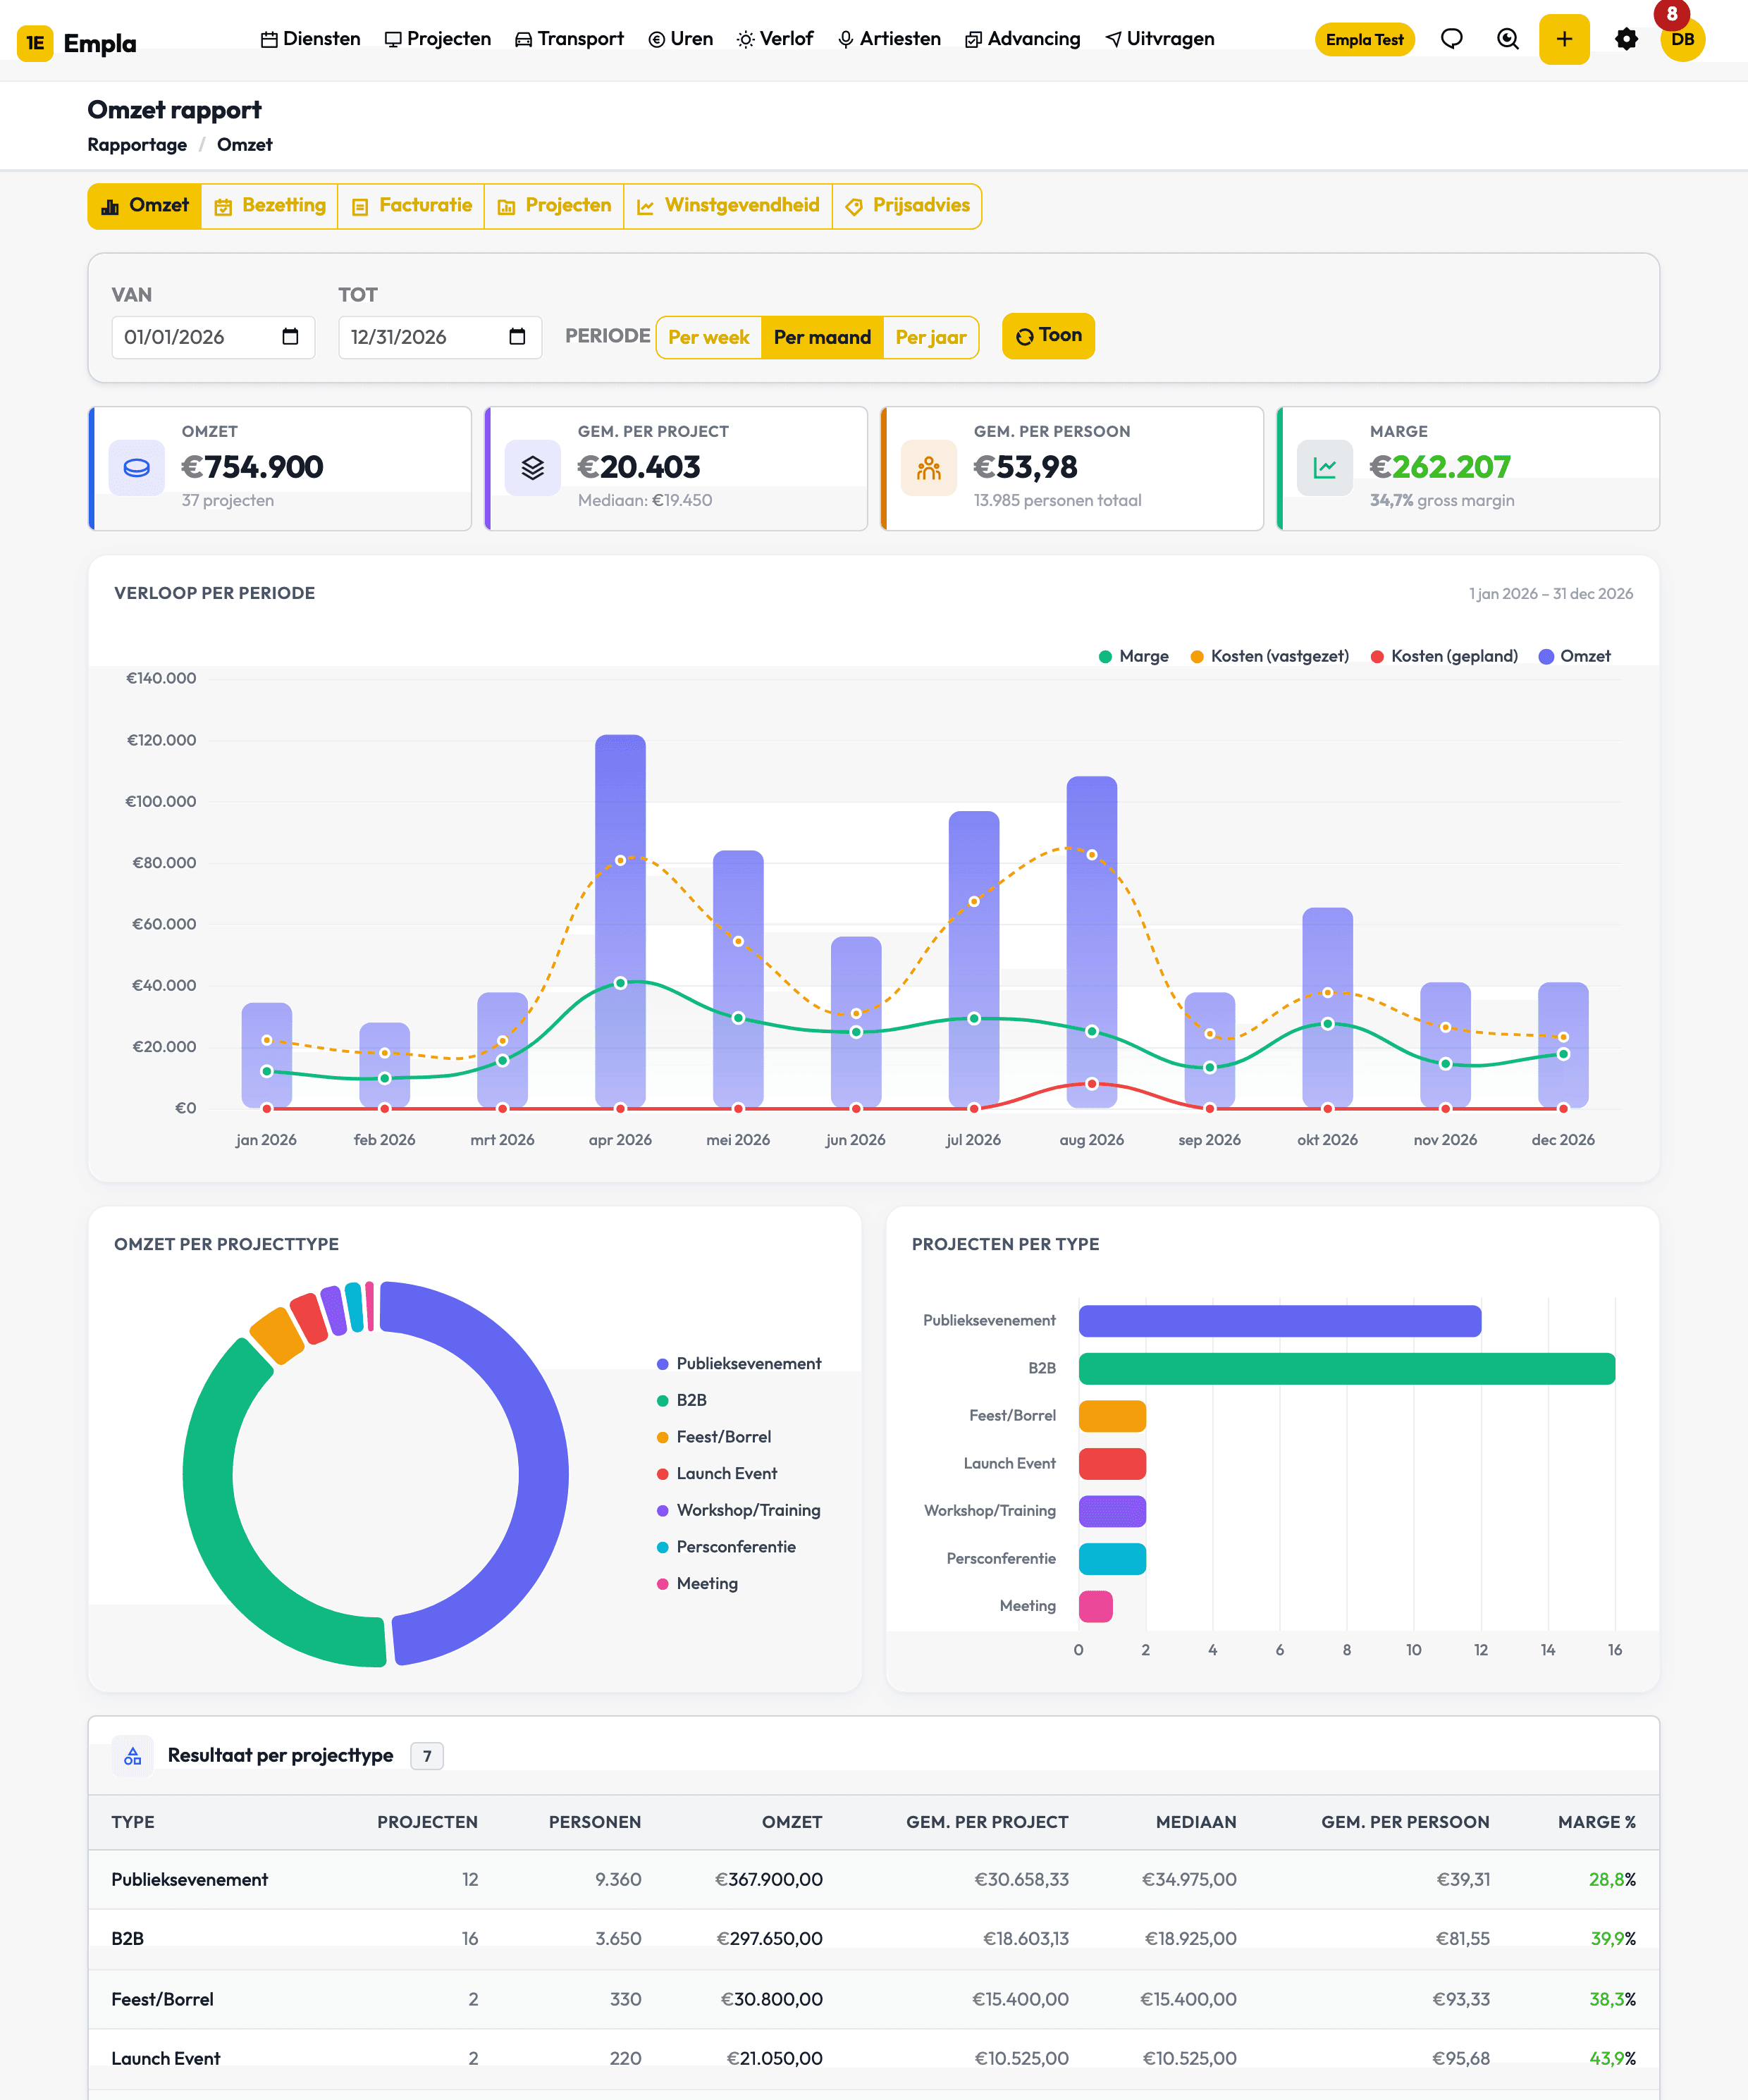This screenshot has width=1748, height=2100.
Task: Open settings gear icon
Action: (1626, 39)
